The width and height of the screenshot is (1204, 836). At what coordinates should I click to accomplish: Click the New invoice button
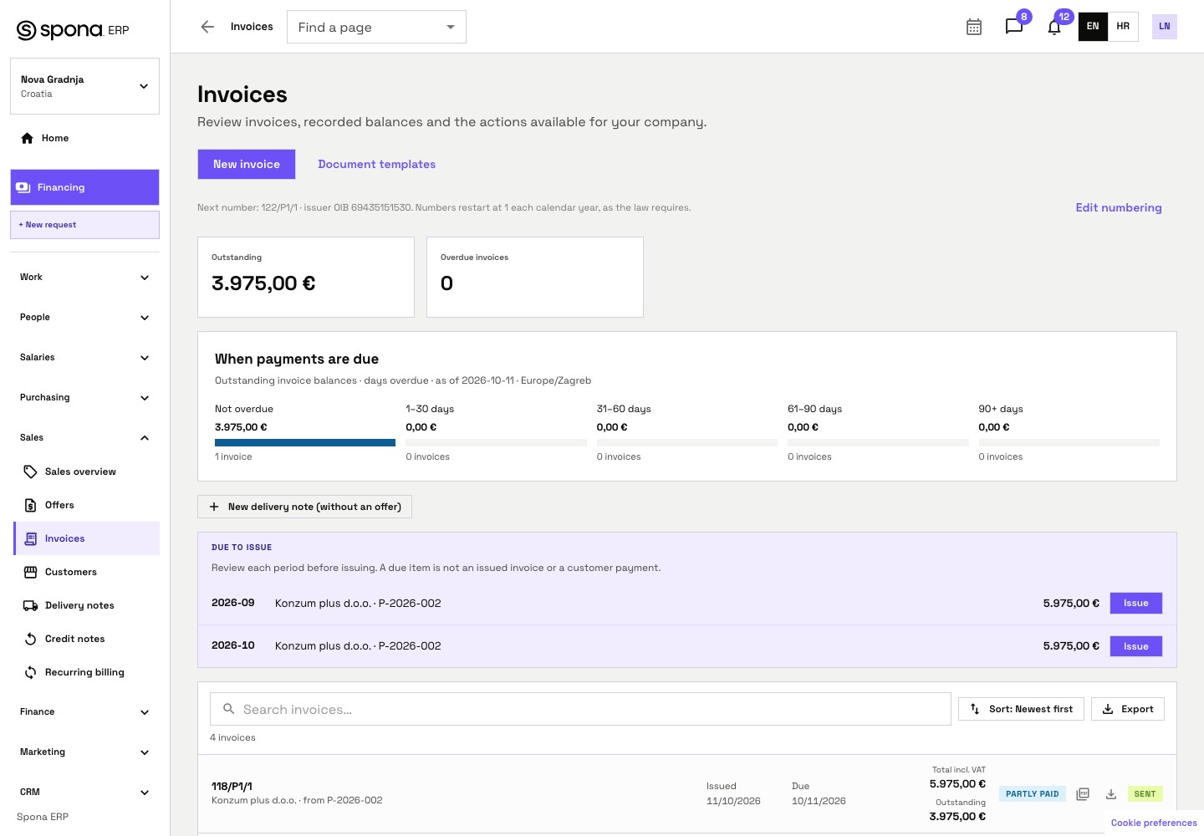[247, 164]
